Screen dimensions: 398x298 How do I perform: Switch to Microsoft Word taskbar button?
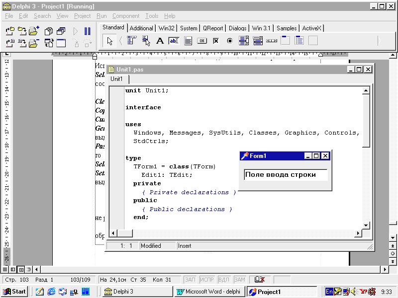click(x=209, y=292)
